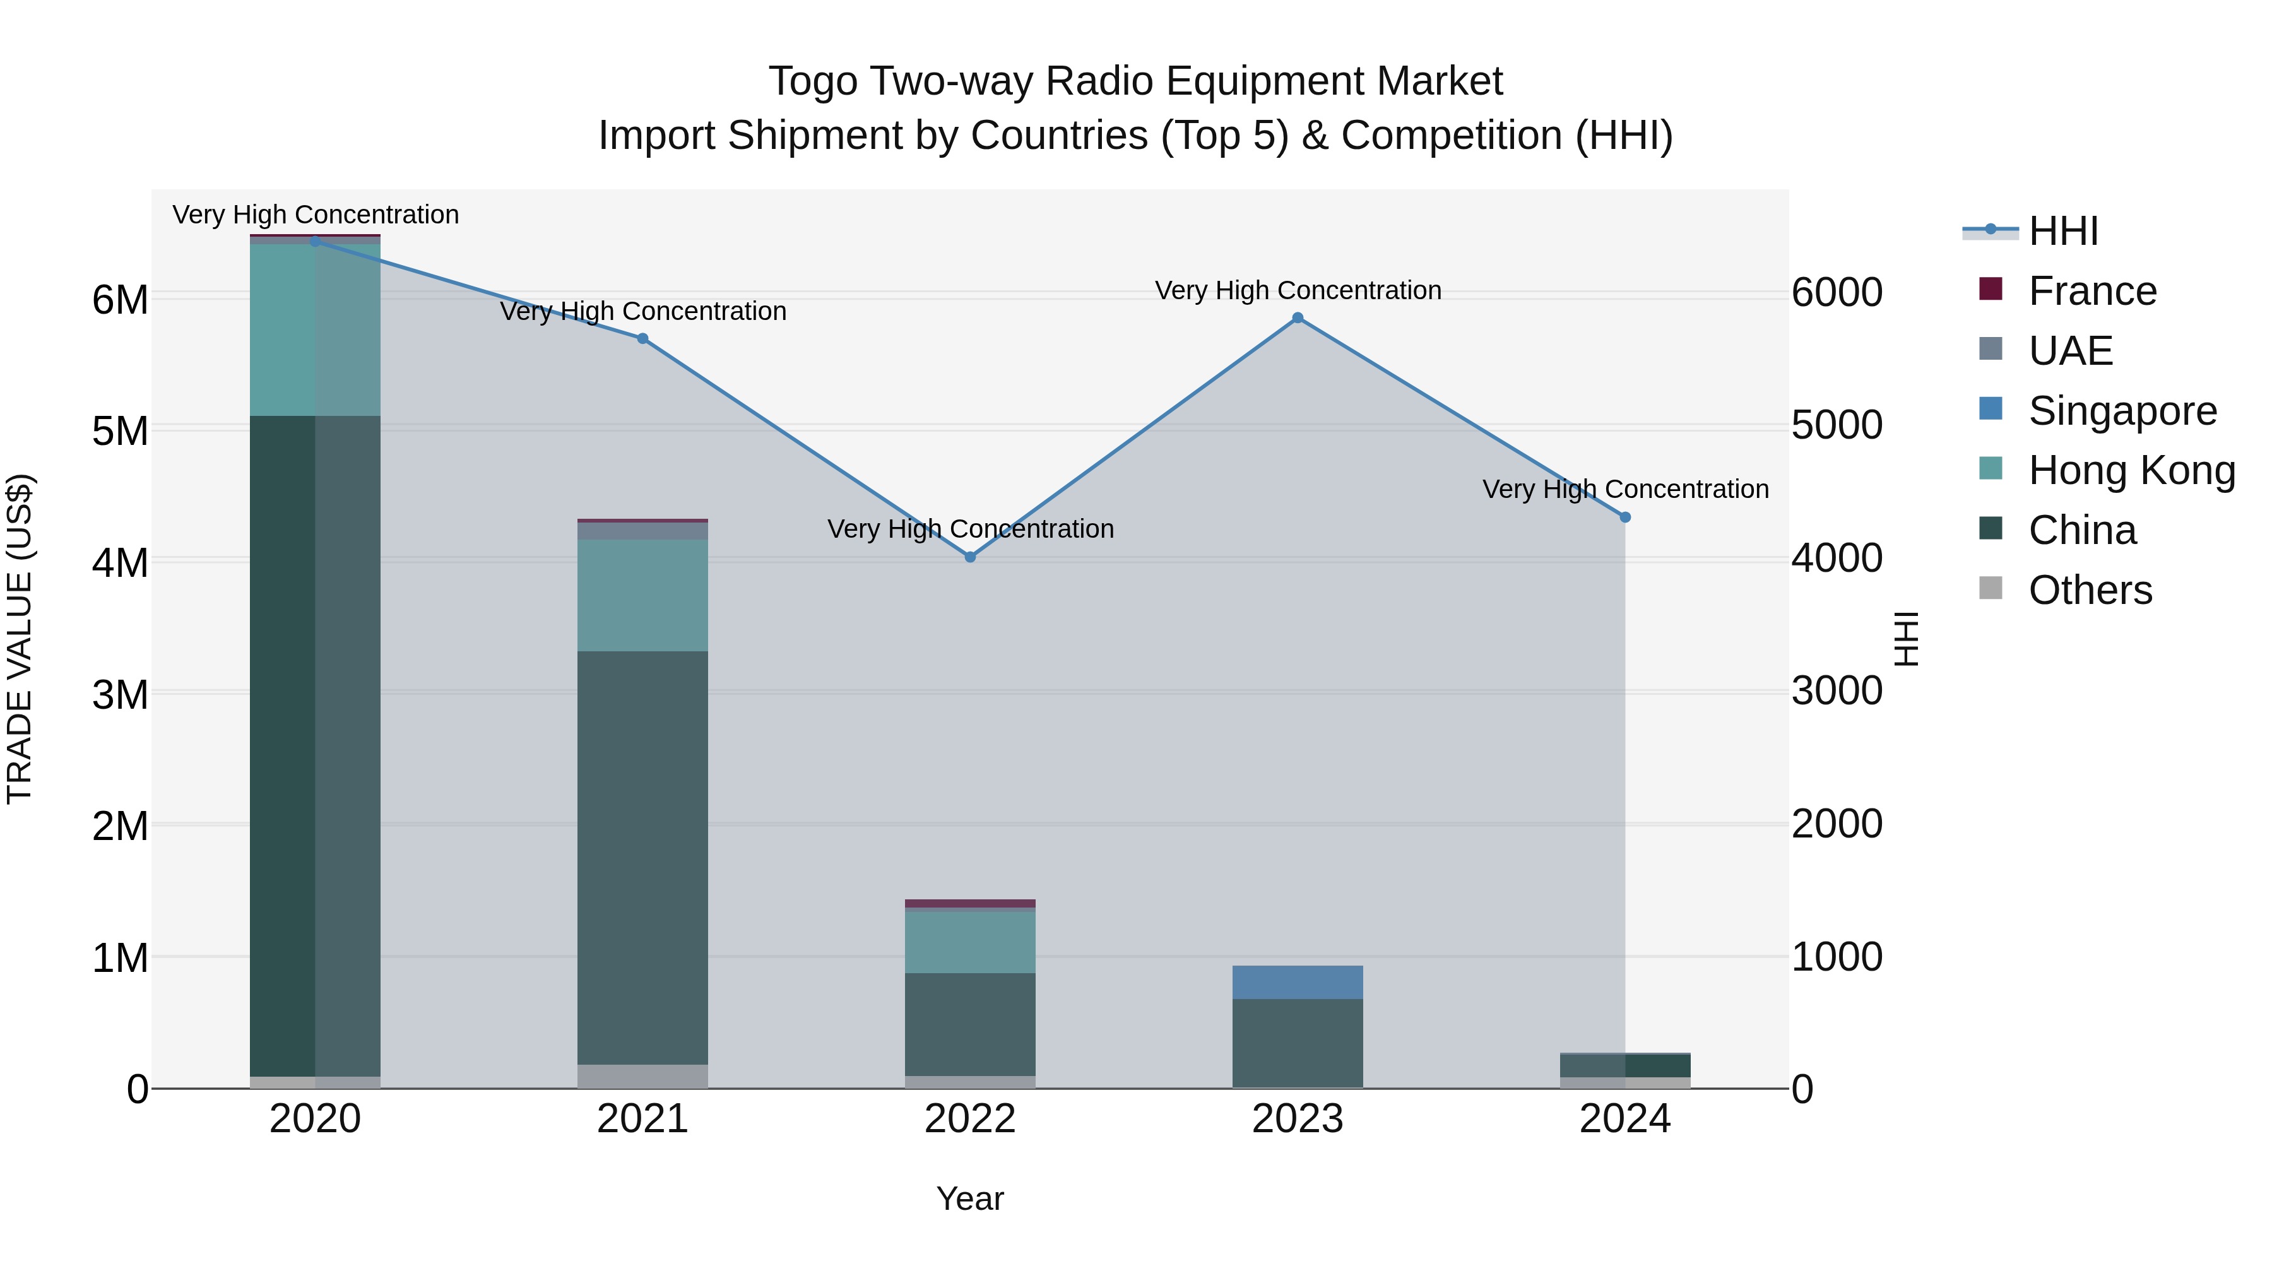Image resolution: width=2272 pixels, height=1278 pixels.
Task: Click the 2023 Very High Concentration annotation
Action: [x=1298, y=290]
